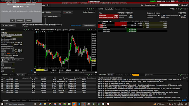
Task: Click bell notification icon near Contactez-nous
Action: (x=158, y=5)
